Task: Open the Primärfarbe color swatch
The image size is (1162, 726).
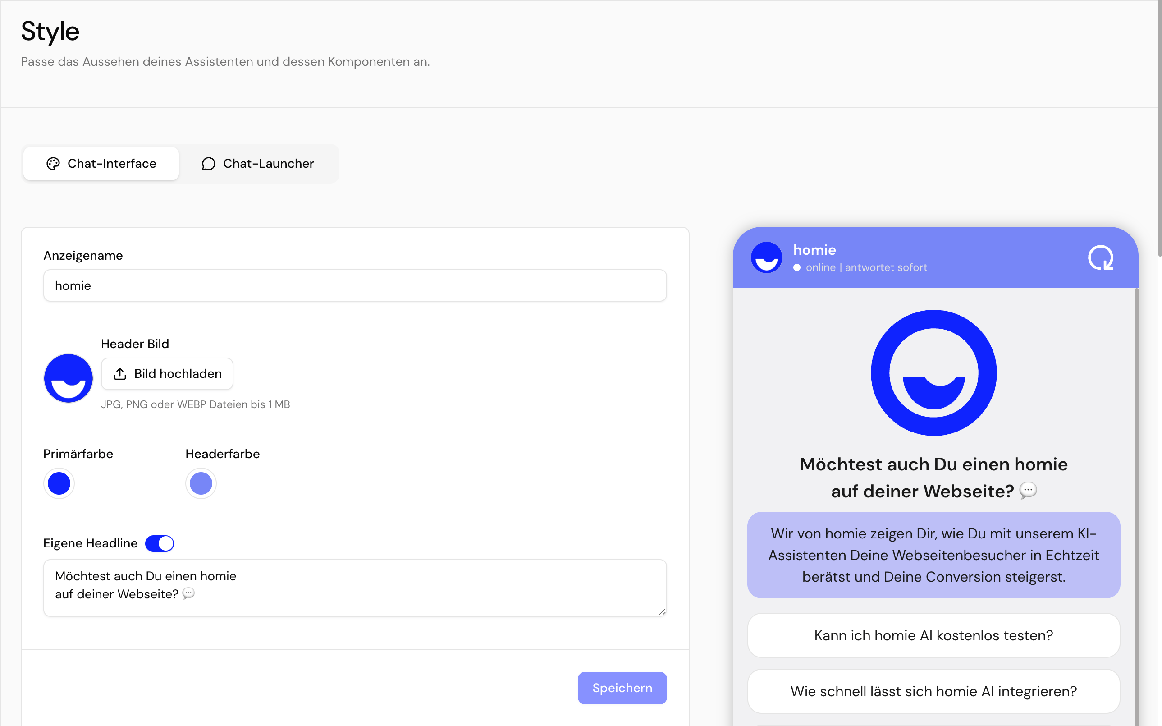Action: [x=59, y=483]
